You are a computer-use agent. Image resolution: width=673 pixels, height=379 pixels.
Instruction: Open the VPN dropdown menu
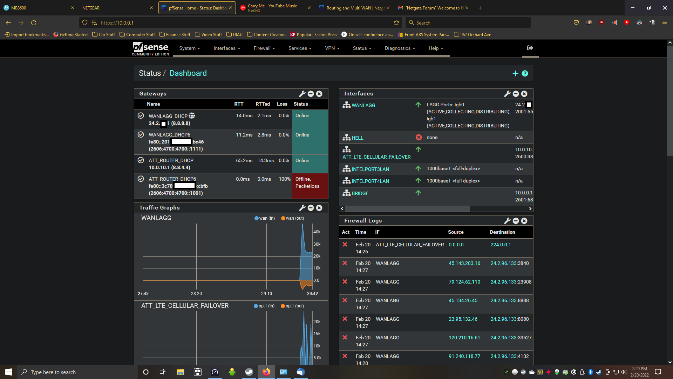(x=332, y=48)
